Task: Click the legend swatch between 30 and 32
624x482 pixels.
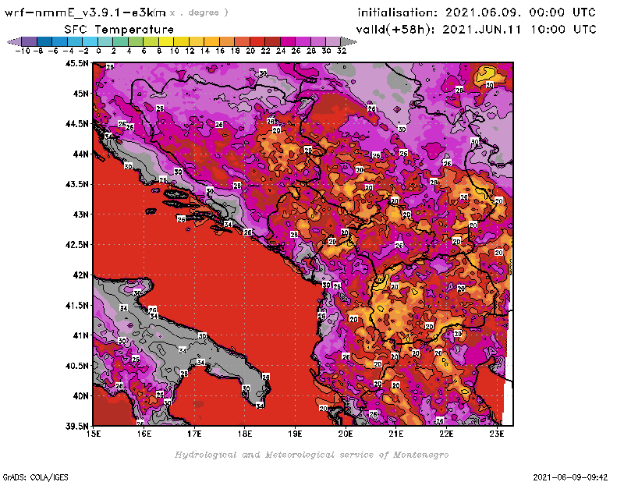Action: [333, 41]
